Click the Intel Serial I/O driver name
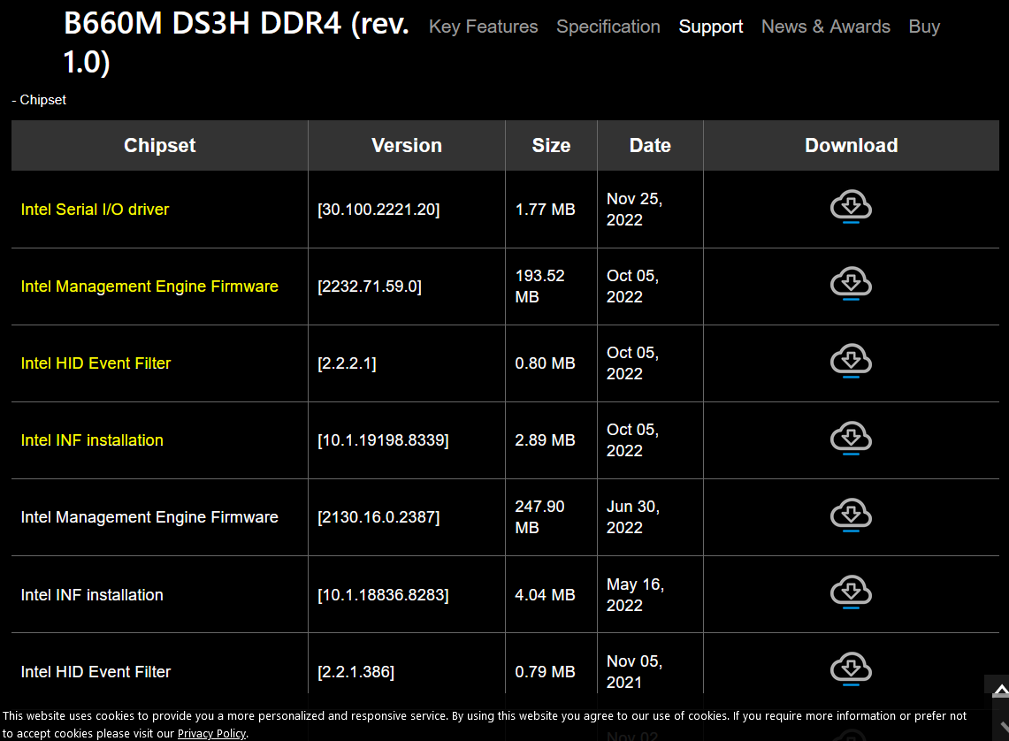1009x741 pixels. pyautogui.click(x=95, y=209)
